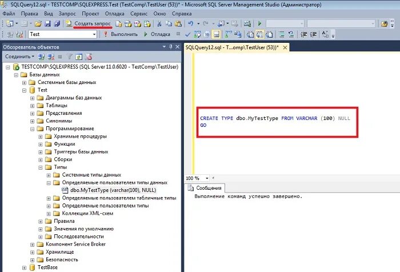The width and height of the screenshot is (400, 272).
Task: Cut selection with the scissors icon
Action: click(159, 24)
